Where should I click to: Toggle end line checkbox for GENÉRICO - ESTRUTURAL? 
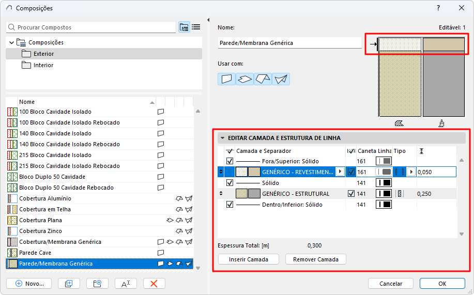point(351,194)
